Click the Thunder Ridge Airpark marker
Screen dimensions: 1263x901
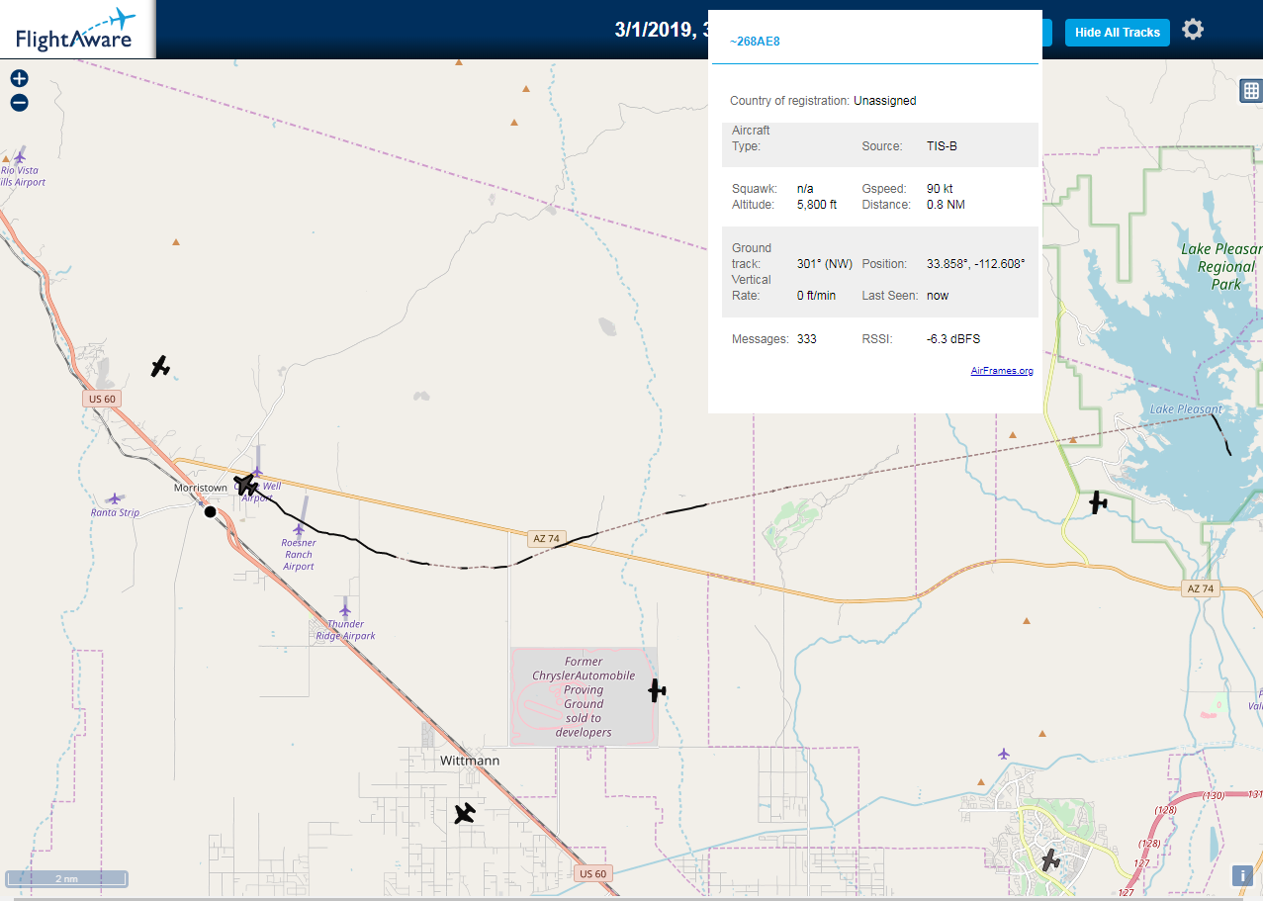(x=345, y=610)
